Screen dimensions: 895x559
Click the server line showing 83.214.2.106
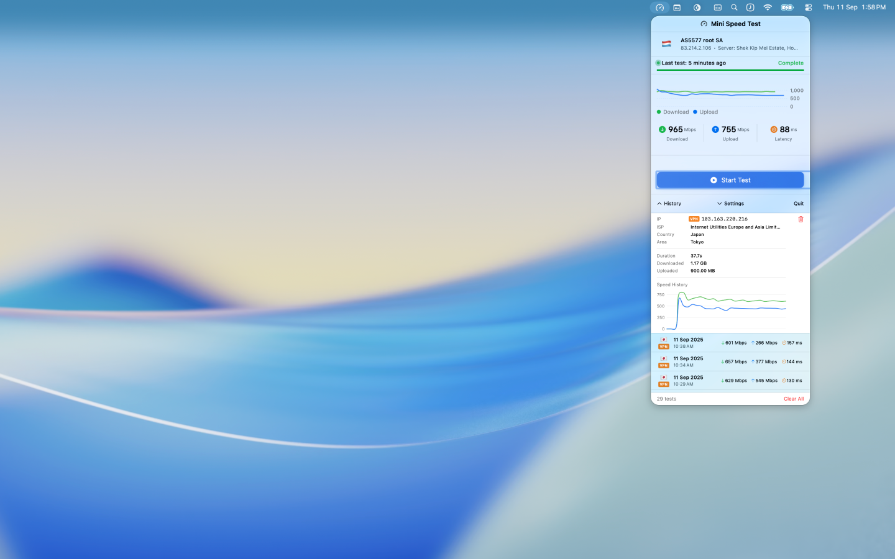click(739, 48)
